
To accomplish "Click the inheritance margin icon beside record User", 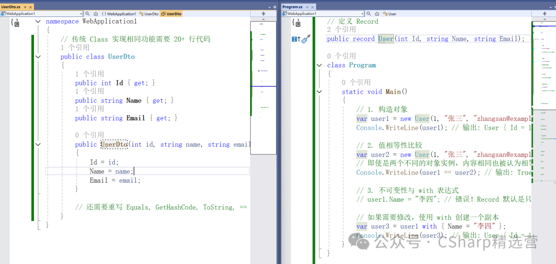I will [x=296, y=39].
